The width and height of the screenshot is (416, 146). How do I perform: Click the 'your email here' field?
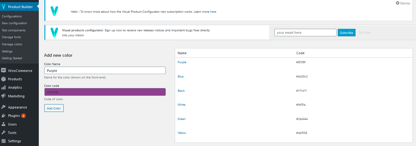point(305,33)
